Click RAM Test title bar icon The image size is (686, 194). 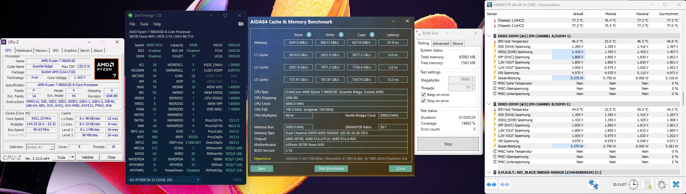[x=418, y=33]
